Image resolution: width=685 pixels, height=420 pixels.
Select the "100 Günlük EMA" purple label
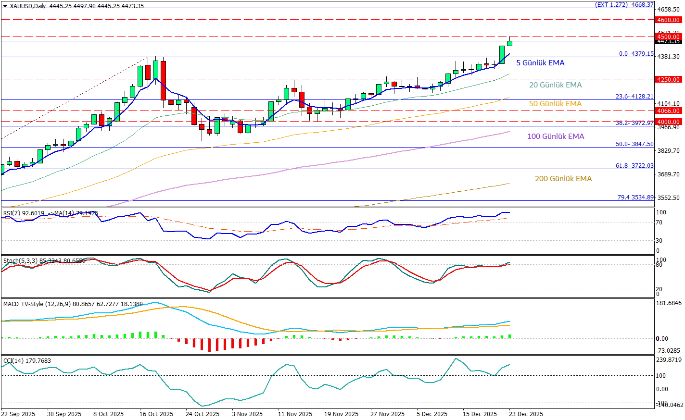[x=556, y=136]
